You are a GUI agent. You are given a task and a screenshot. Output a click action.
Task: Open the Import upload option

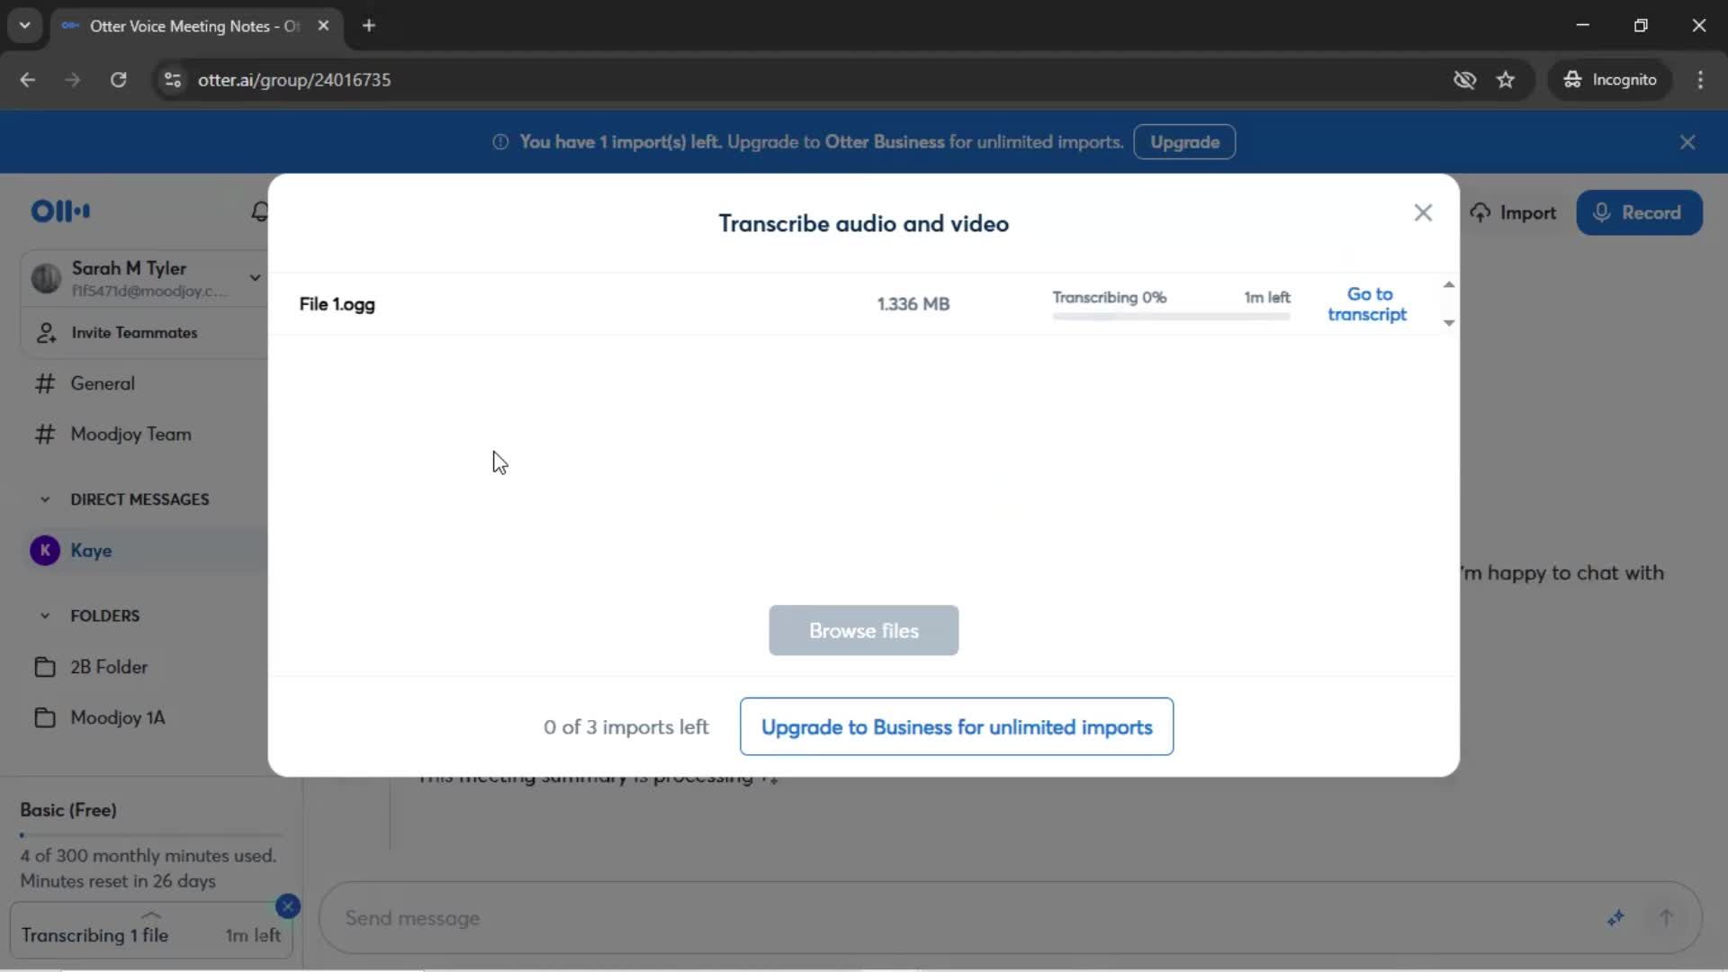click(1514, 213)
